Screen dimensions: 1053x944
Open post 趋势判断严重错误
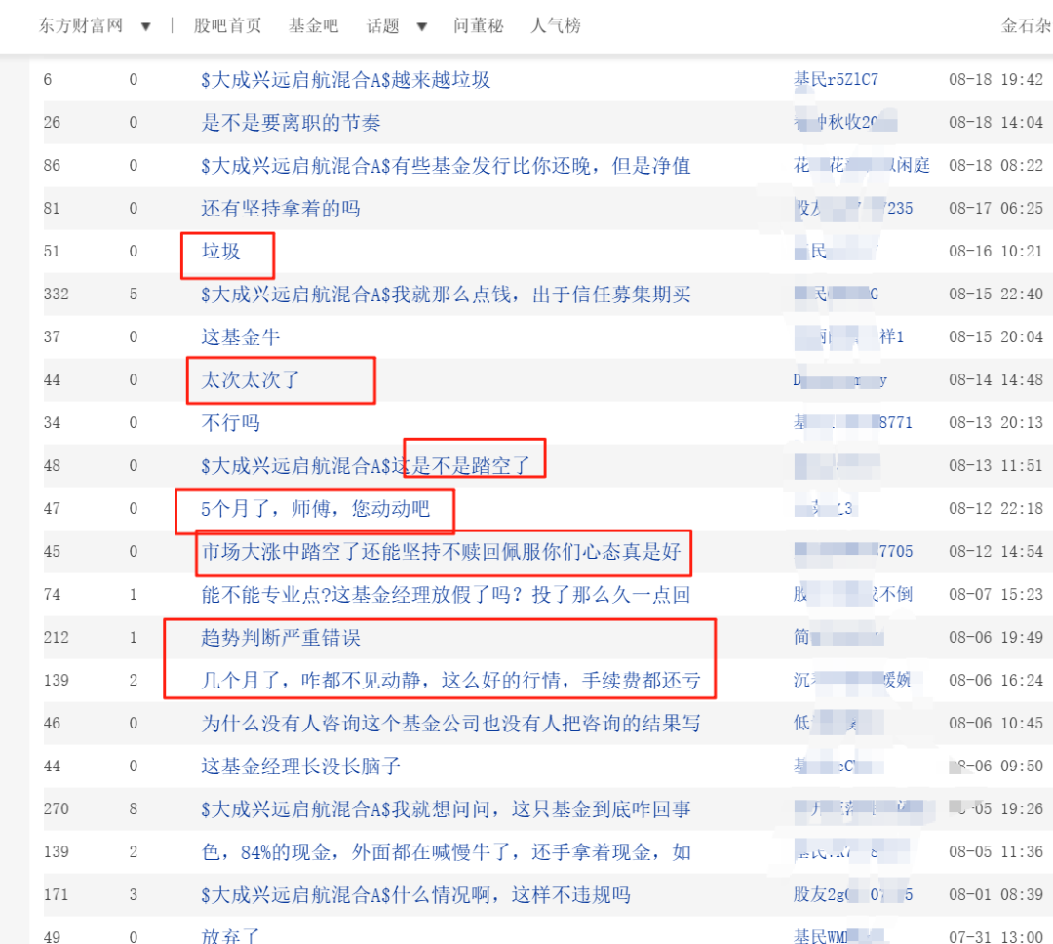281,637
